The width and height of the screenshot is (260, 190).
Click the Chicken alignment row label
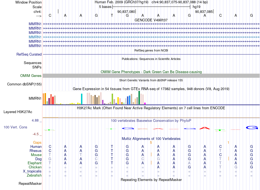[35, 167]
